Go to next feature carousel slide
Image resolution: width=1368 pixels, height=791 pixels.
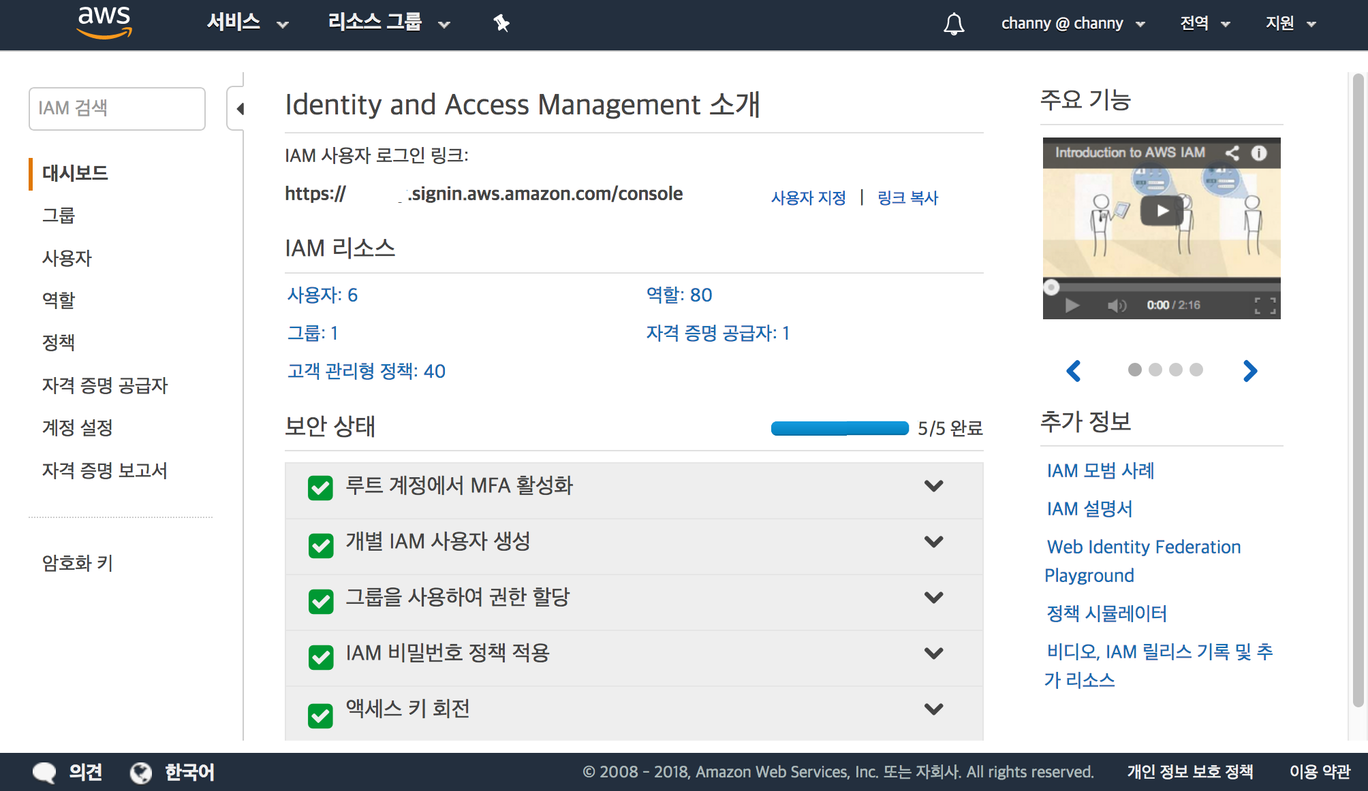pyautogui.click(x=1249, y=371)
